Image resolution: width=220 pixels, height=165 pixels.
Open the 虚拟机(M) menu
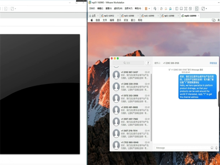(118, 8)
